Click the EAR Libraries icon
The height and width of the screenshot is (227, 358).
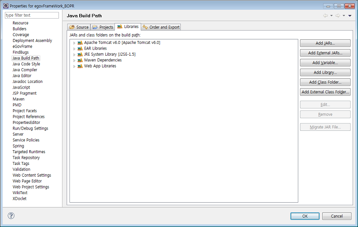(80, 48)
